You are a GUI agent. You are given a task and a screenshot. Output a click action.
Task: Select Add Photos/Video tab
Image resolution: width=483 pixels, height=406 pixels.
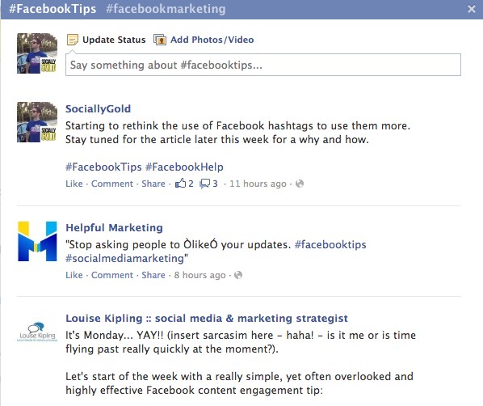pyautogui.click(x=212, y=40)
